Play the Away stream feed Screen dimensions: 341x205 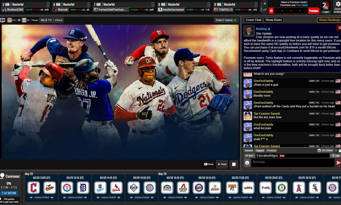tap(222, 164)
